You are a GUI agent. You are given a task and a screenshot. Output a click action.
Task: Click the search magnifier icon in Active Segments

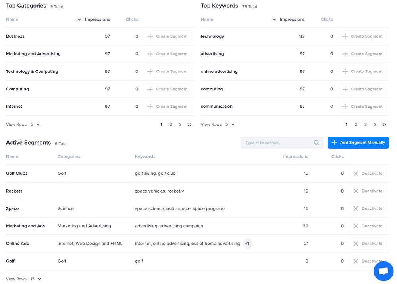(316, 143)
